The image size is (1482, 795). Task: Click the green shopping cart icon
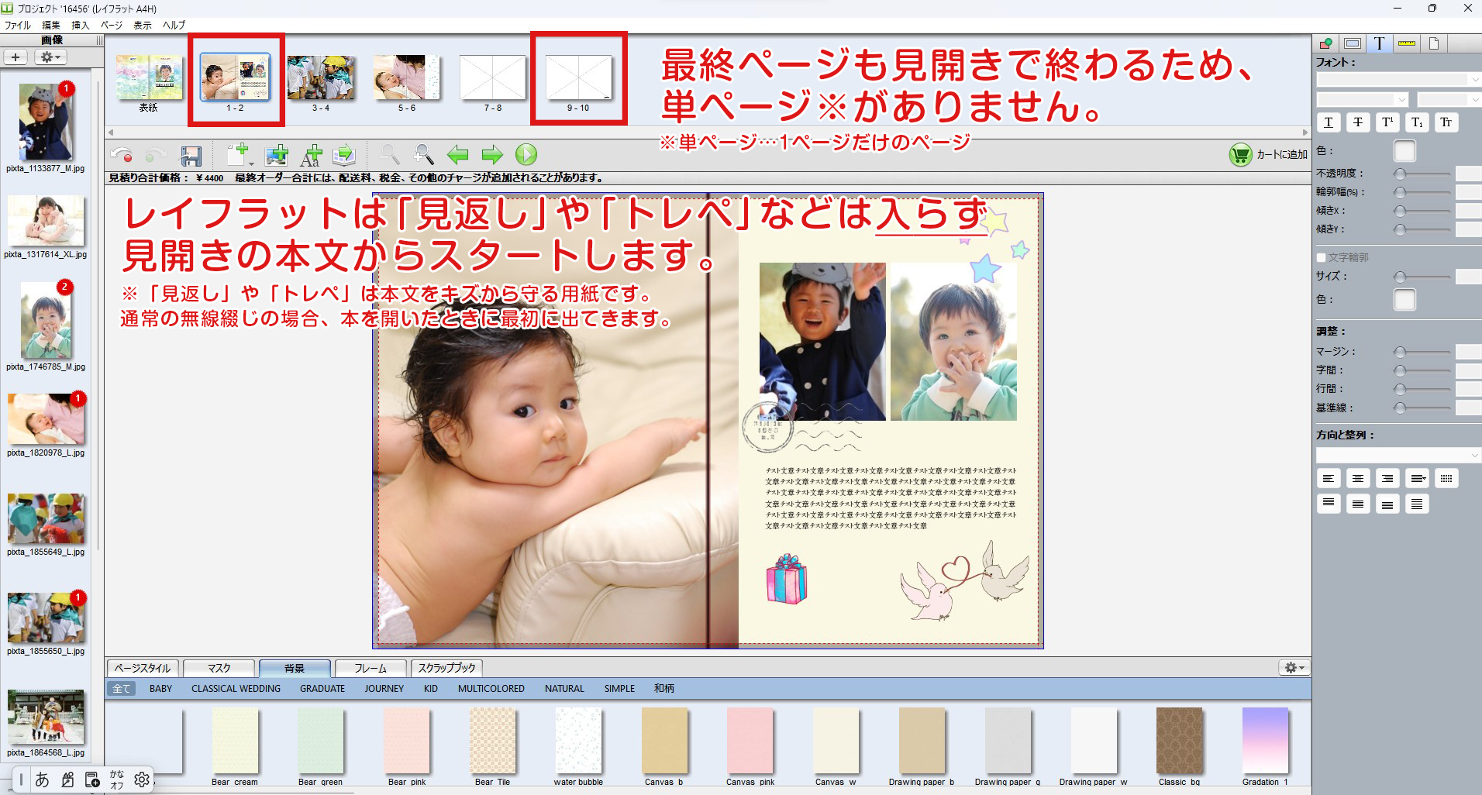tap(1240, 155)
